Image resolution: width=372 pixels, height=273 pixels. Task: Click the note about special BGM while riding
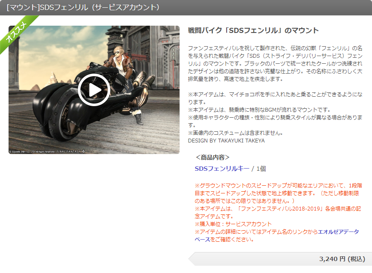(259, 110)
